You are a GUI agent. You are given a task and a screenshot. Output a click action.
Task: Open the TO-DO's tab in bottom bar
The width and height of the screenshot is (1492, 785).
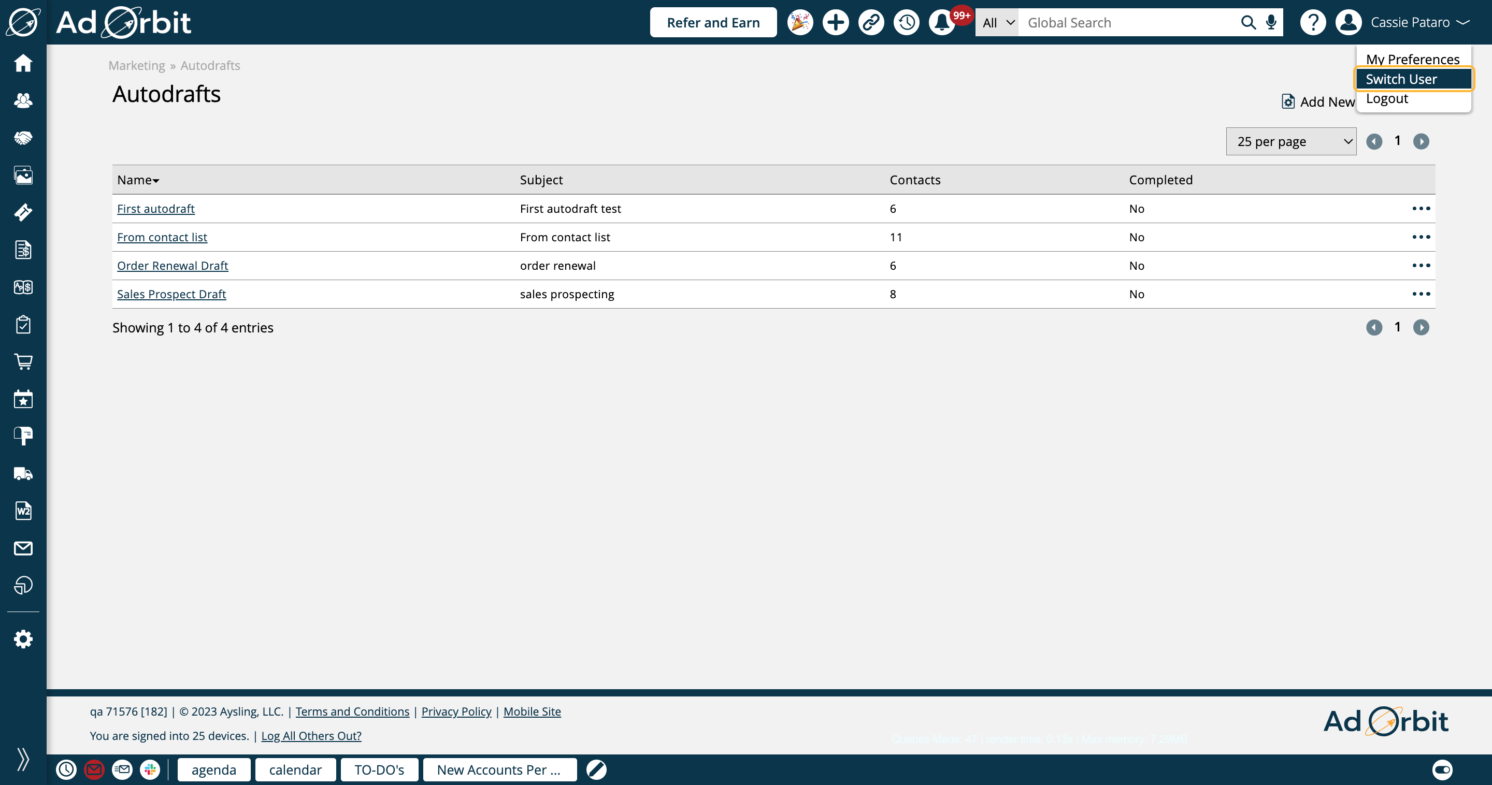pos(379,770)
